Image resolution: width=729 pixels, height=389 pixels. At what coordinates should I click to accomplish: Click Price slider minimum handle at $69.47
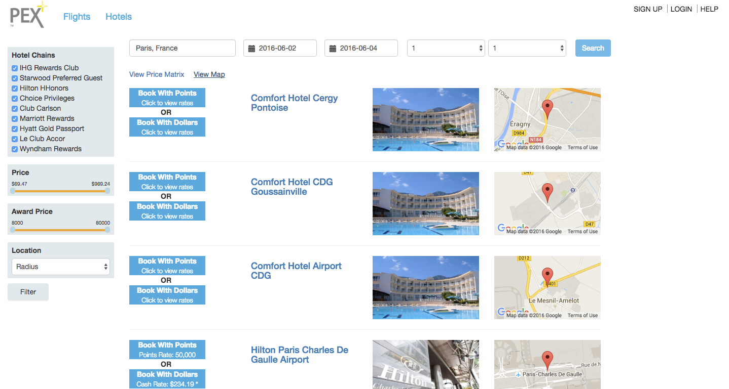[13, 191]
